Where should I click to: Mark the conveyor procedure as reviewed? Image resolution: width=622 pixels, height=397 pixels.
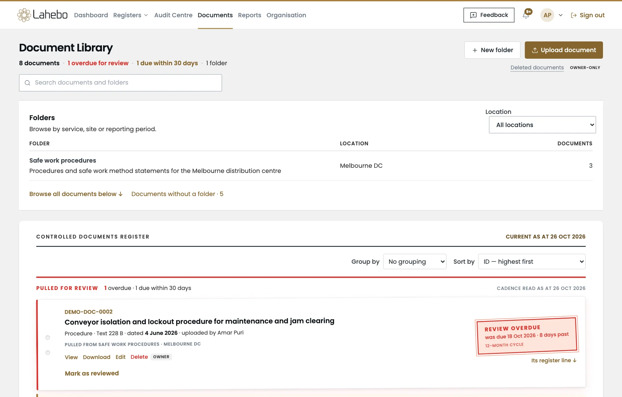point(92,373)
